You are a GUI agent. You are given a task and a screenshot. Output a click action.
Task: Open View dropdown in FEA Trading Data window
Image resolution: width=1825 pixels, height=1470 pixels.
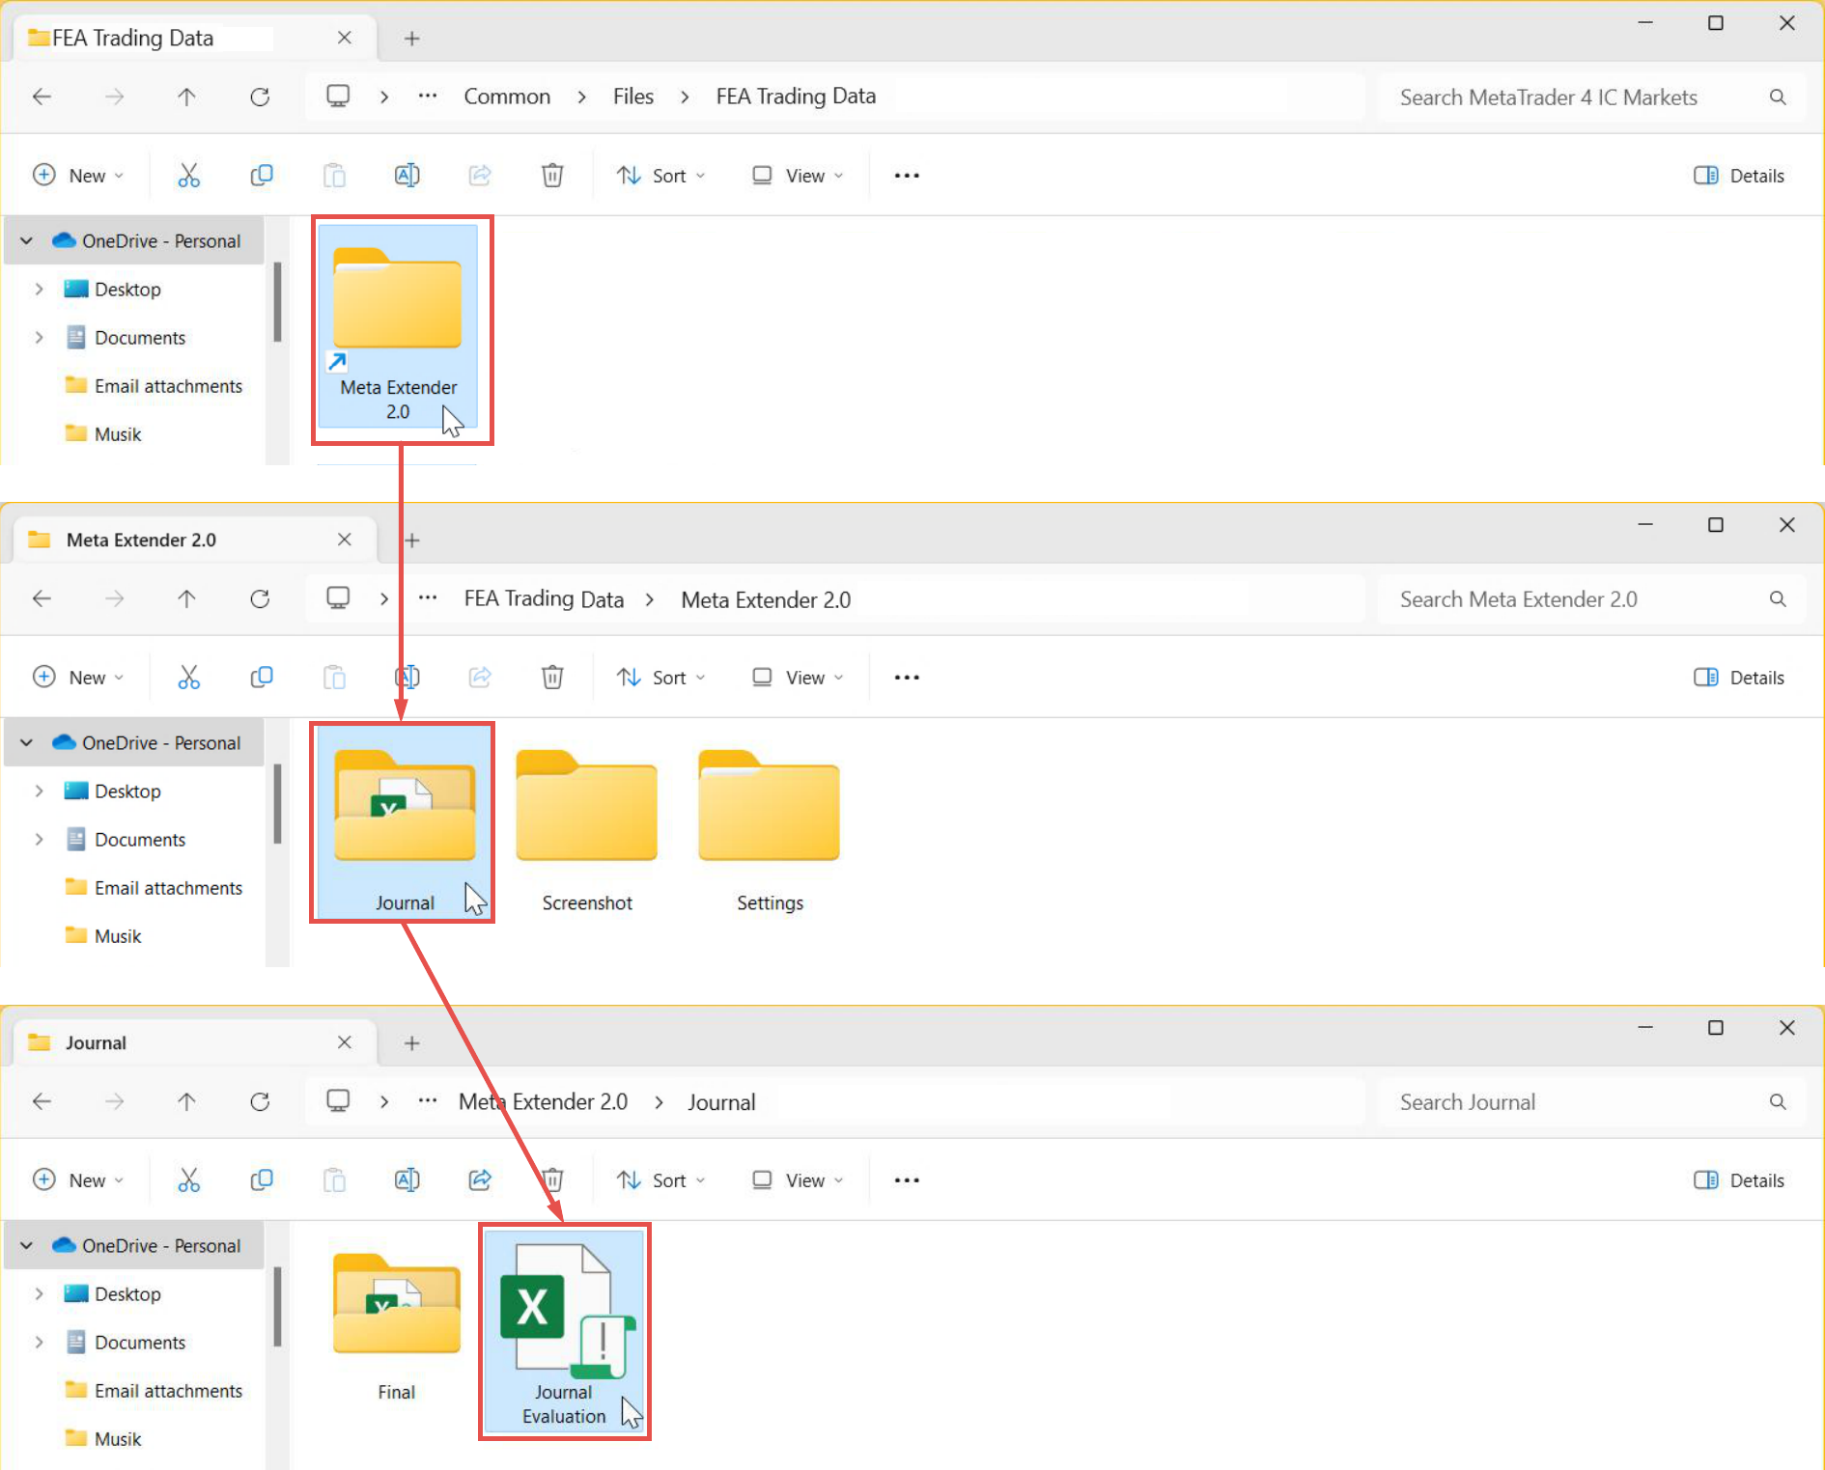pyautogui.click(x=798, y=175)
